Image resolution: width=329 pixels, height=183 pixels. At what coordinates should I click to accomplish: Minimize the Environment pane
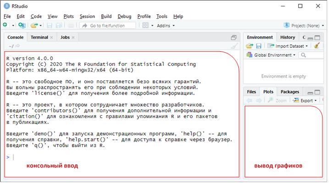coord(310,38)
